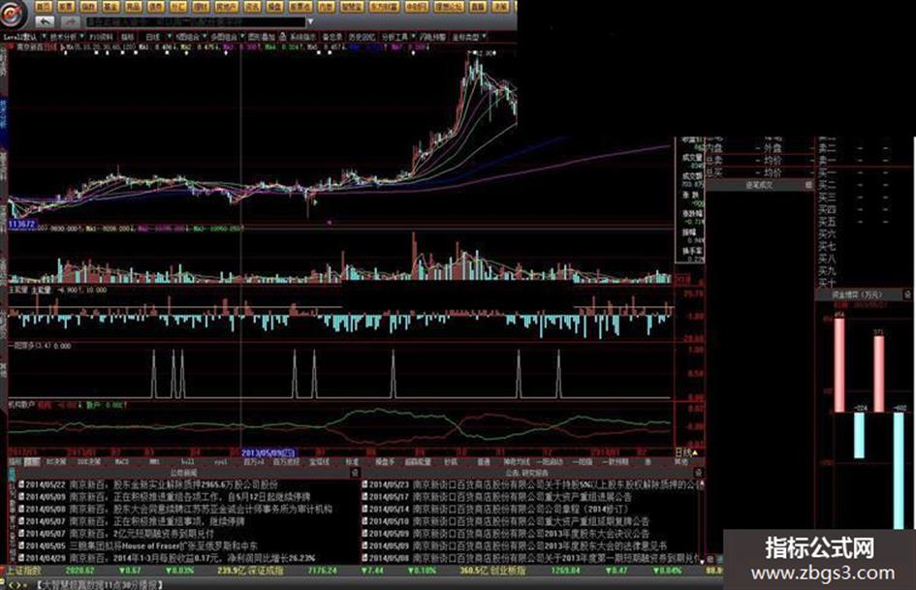Image resolution: width=916 pixels, height=590 pixels.
Task: Open the 分析工具 dropdown
Action: point(398,36)
